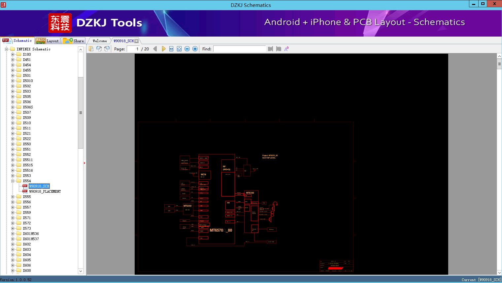The height and width of the screenshot is (283, 502).
Task: Click the first copy-page toolbar icon
Action: click(91, 49)
